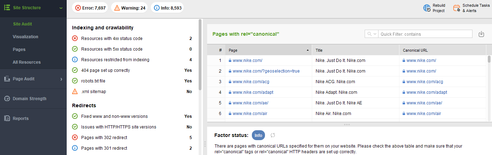Click the Page Audit icon in sidebar
The width and height of the screenshot is (492, 155).
pyautogui.click(x=7, y=79)
